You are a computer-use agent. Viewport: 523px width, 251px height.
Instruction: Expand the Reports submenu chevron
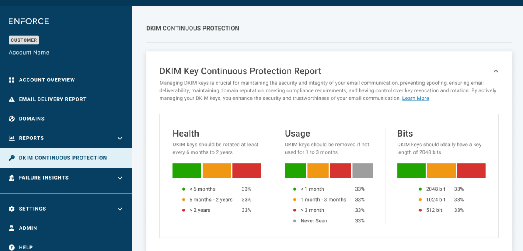[120, 138]
